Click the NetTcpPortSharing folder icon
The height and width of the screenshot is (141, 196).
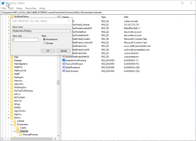pyautogui.click(x=12, y=91)
